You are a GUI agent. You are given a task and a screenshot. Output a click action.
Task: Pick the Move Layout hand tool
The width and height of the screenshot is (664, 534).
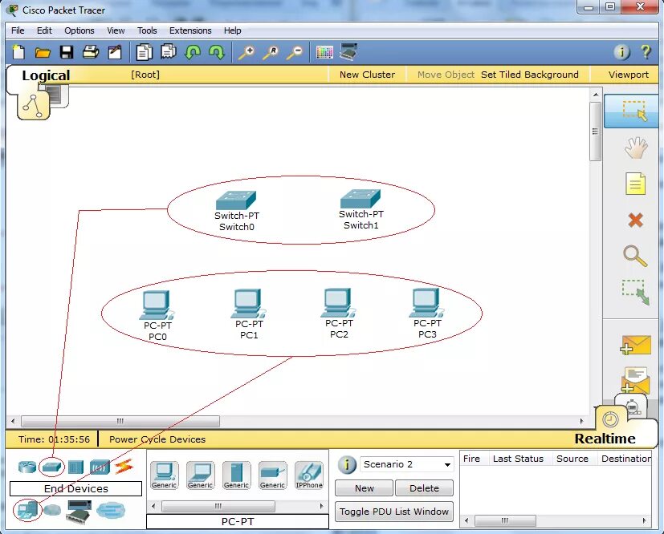pos(636,148)
